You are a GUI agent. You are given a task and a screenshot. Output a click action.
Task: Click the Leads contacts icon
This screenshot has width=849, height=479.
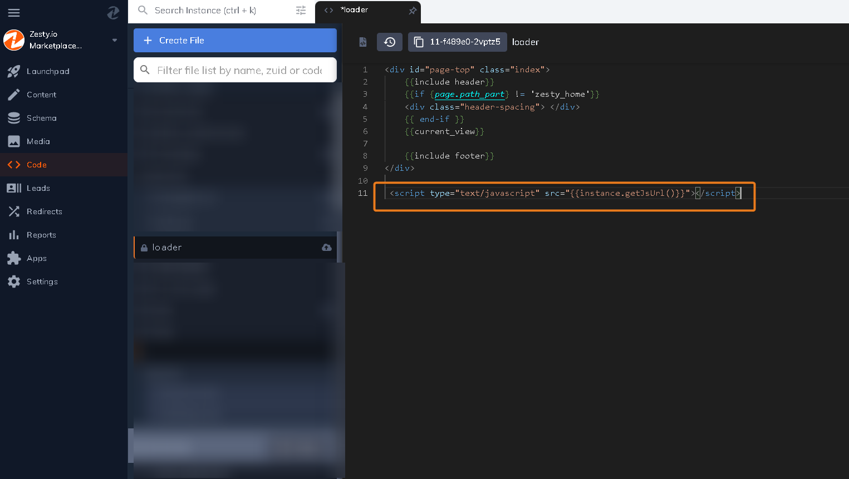[14, 188]
